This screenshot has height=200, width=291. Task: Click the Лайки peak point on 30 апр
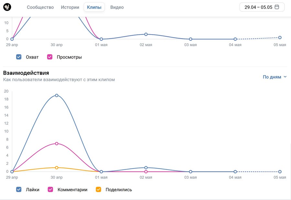pos(57,95)
